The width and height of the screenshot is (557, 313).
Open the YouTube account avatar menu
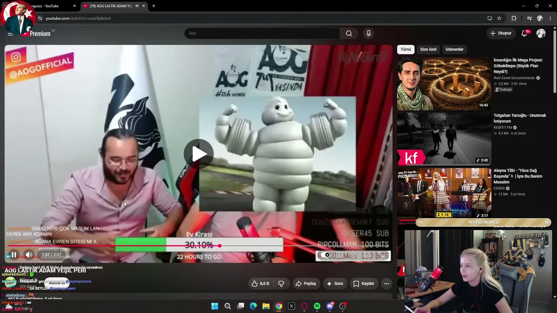tap(541, 33)
